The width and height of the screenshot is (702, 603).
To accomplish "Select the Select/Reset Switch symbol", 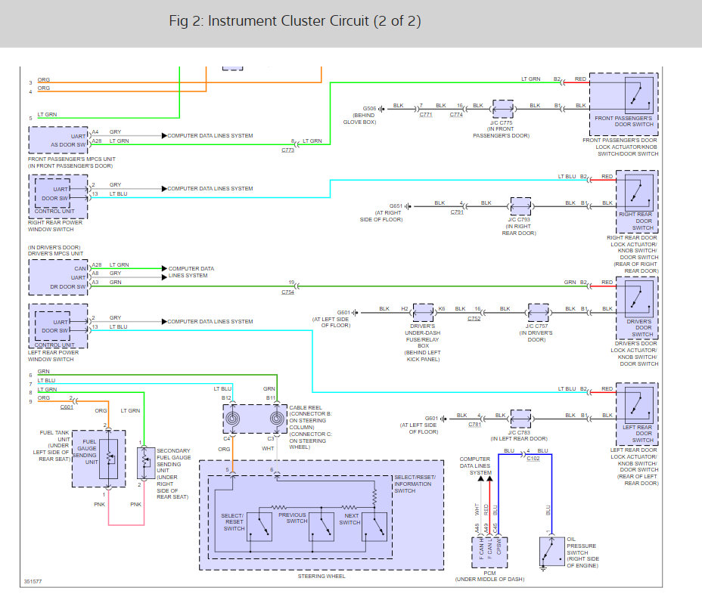I will click(259, 527).
